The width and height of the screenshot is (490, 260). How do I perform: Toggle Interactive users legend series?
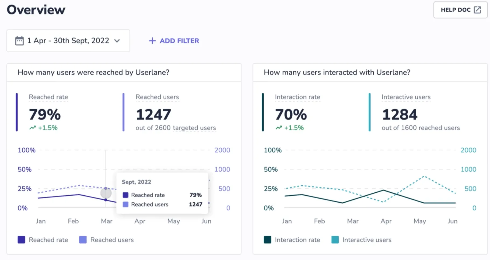pos(367,240)
